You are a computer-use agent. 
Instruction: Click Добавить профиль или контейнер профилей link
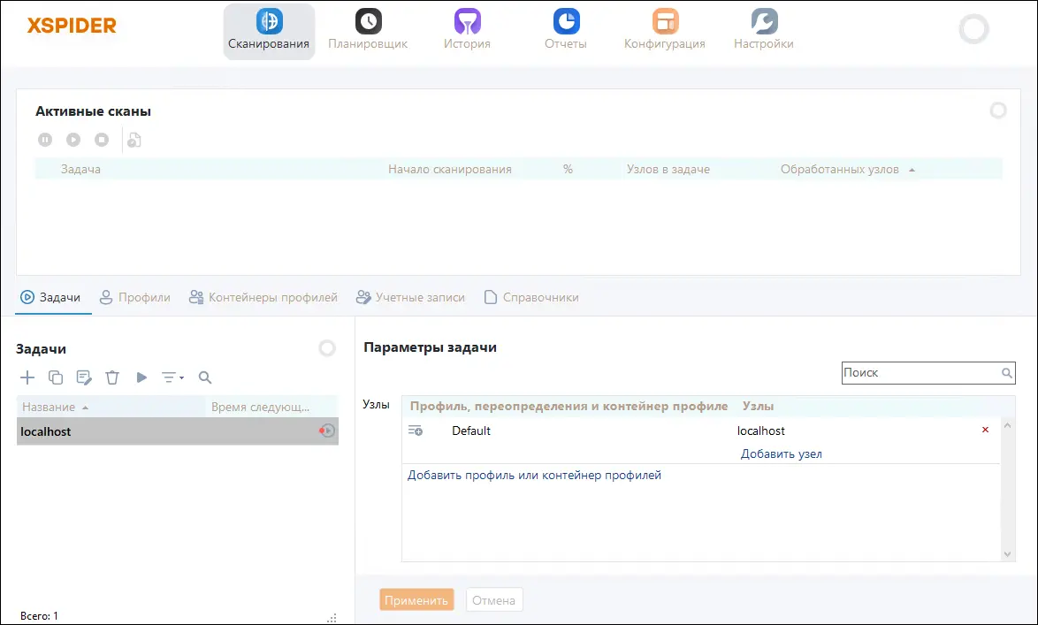534,476
